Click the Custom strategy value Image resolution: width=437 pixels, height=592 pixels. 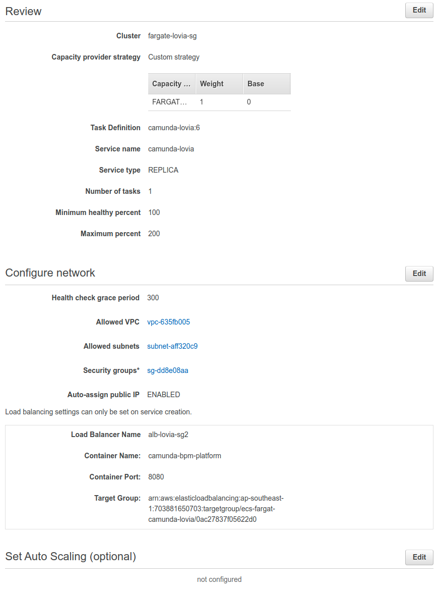tap(174, 57)
